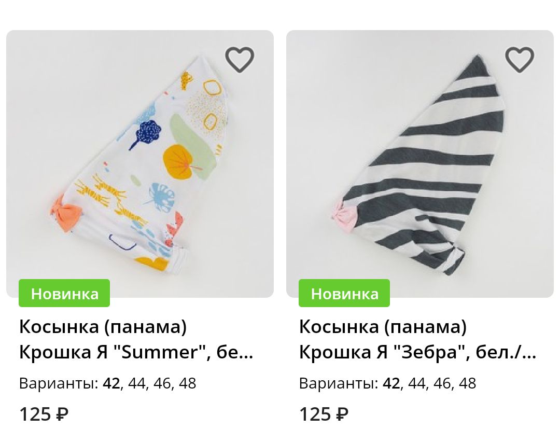560x443 pixels.
Task: Select size 42 for Зебра kerchief
Action: click(391, 383)
